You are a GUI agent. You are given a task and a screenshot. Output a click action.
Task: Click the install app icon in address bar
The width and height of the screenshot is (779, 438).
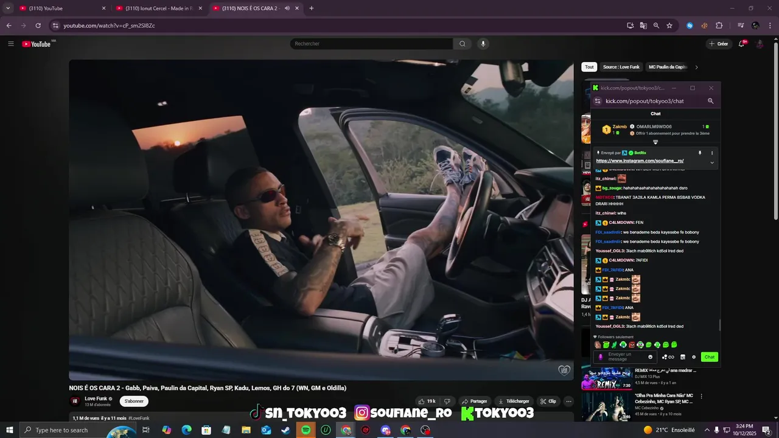(631, 26)
